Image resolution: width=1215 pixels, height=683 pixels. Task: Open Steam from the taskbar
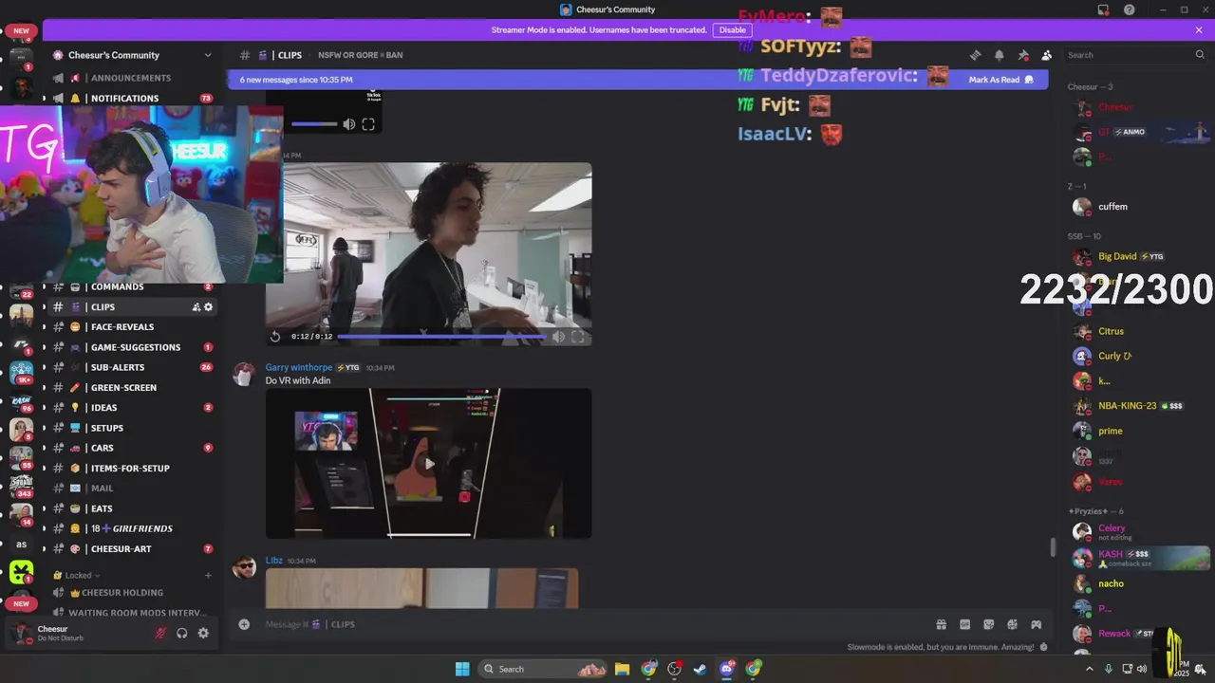[x=700, y=669]
